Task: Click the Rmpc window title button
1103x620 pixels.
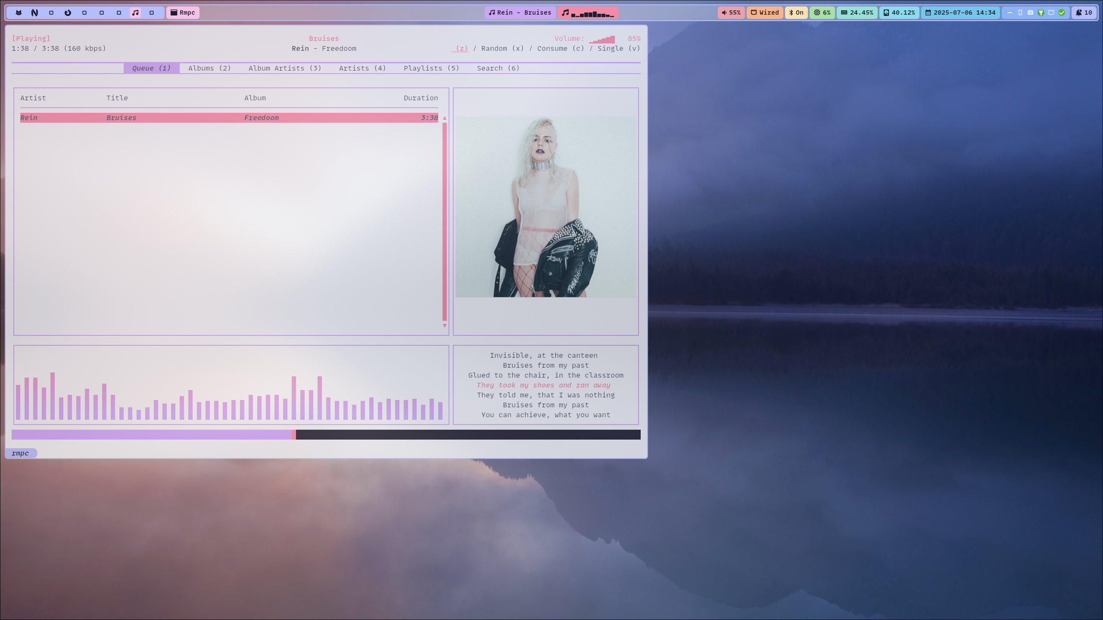Action: [x=183, y=12]
